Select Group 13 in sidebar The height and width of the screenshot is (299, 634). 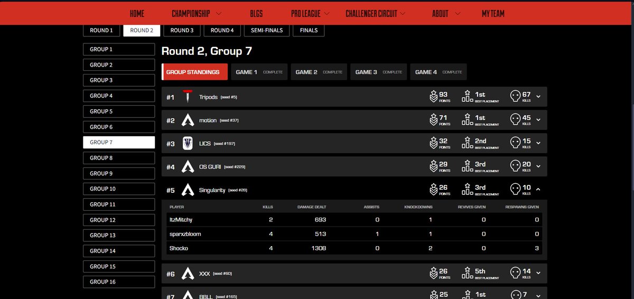(119, 235)
